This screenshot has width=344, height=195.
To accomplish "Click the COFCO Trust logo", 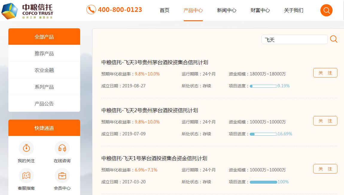I will coord(27,11).
